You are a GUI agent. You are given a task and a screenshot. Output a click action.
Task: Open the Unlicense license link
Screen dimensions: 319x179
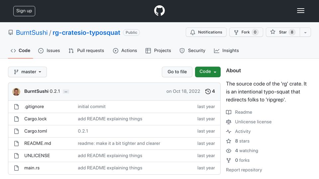(253, 122)
